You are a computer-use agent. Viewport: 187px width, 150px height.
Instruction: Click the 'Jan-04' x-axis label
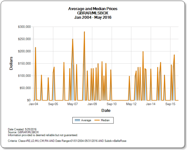coord(33,104)
